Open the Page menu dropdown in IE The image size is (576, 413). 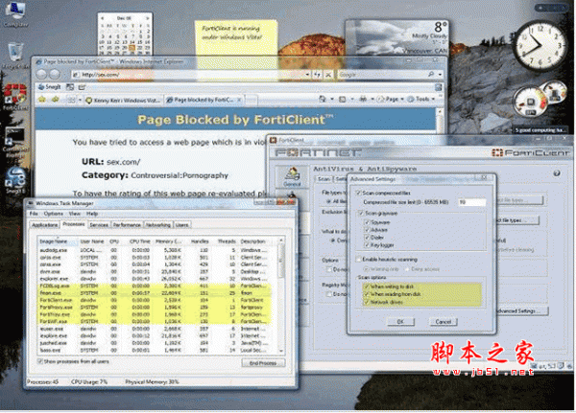pos(390,99)
